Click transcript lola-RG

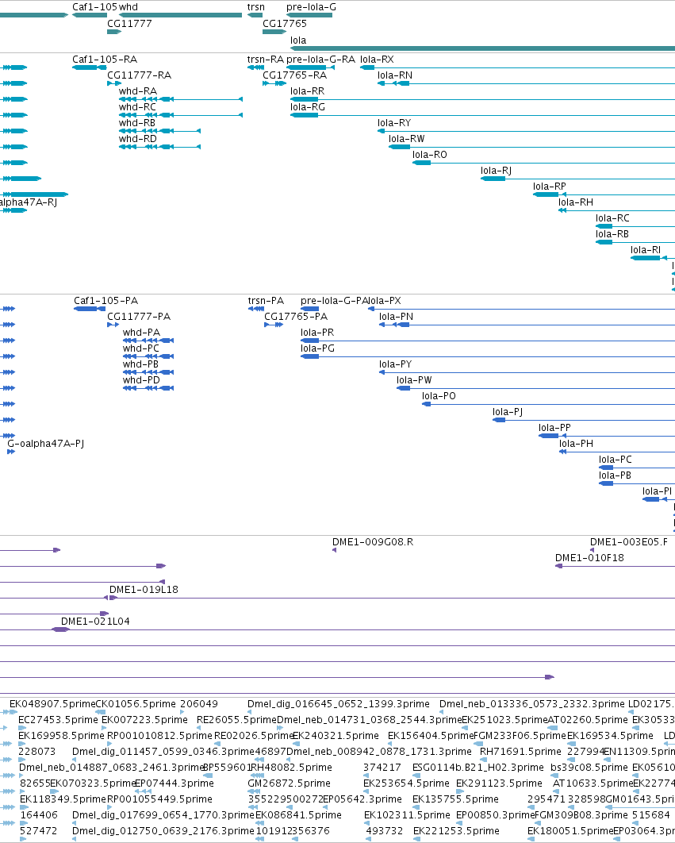(308, 107)
